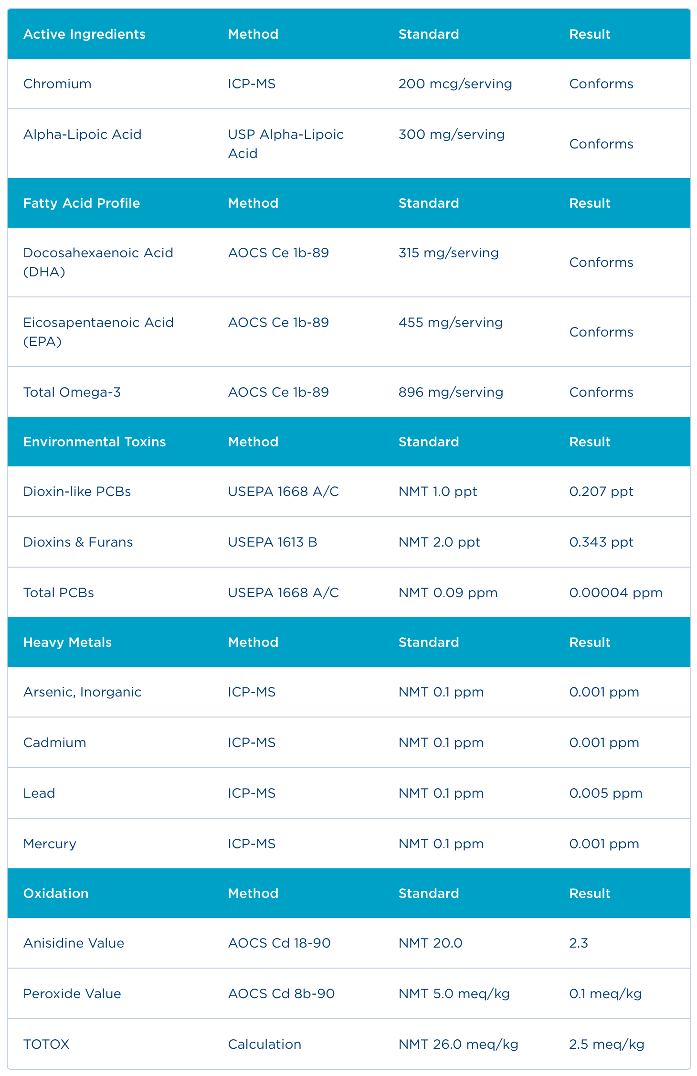
Task: Click the Heavy Metals section header
Action: point(67,643)
